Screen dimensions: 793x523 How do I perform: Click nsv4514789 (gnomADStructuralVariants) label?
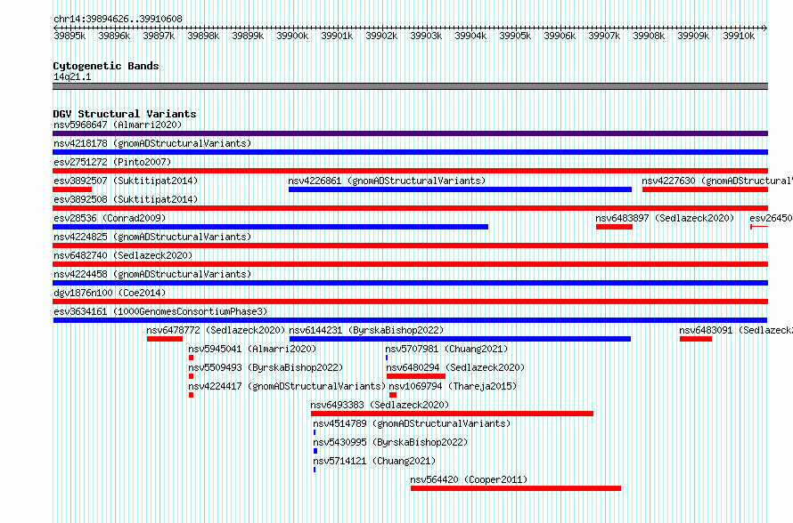tap(412, 423)
